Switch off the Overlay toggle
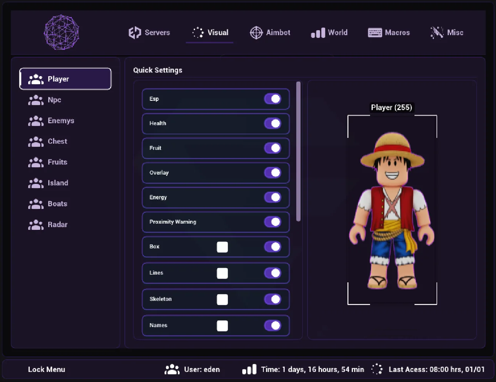Image resolution: width=496 pixels, height=382 pixels. click(273, 173)
